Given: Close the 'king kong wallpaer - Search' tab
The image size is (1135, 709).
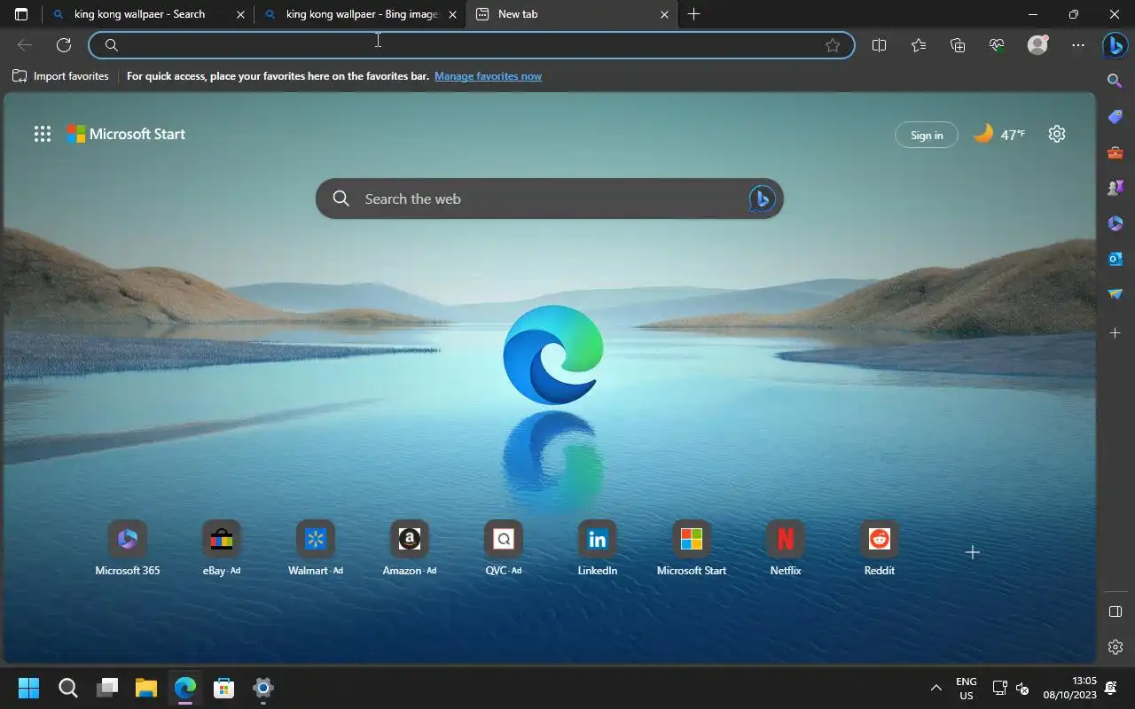Looking at the screenshot, I should pos(240,14).
